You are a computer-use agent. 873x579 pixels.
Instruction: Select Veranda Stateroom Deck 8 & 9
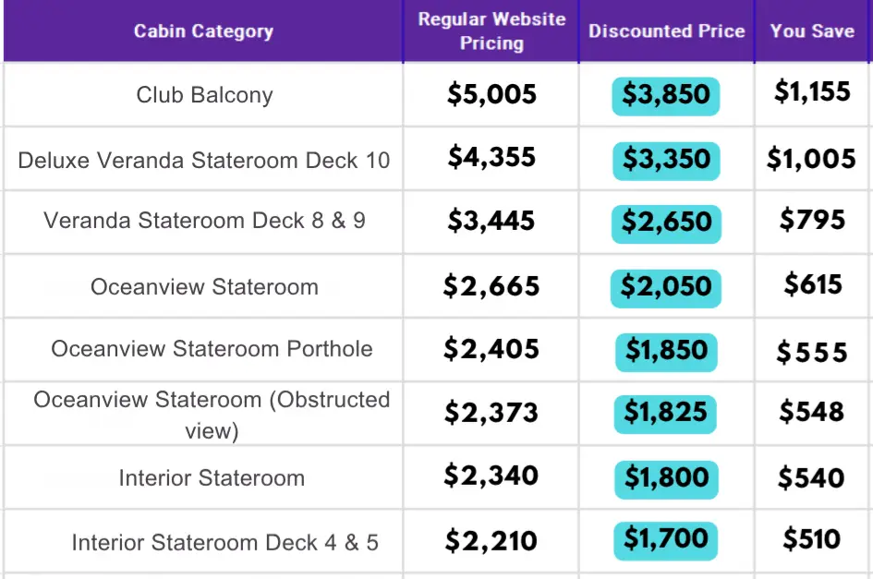[x=204, y=222]
